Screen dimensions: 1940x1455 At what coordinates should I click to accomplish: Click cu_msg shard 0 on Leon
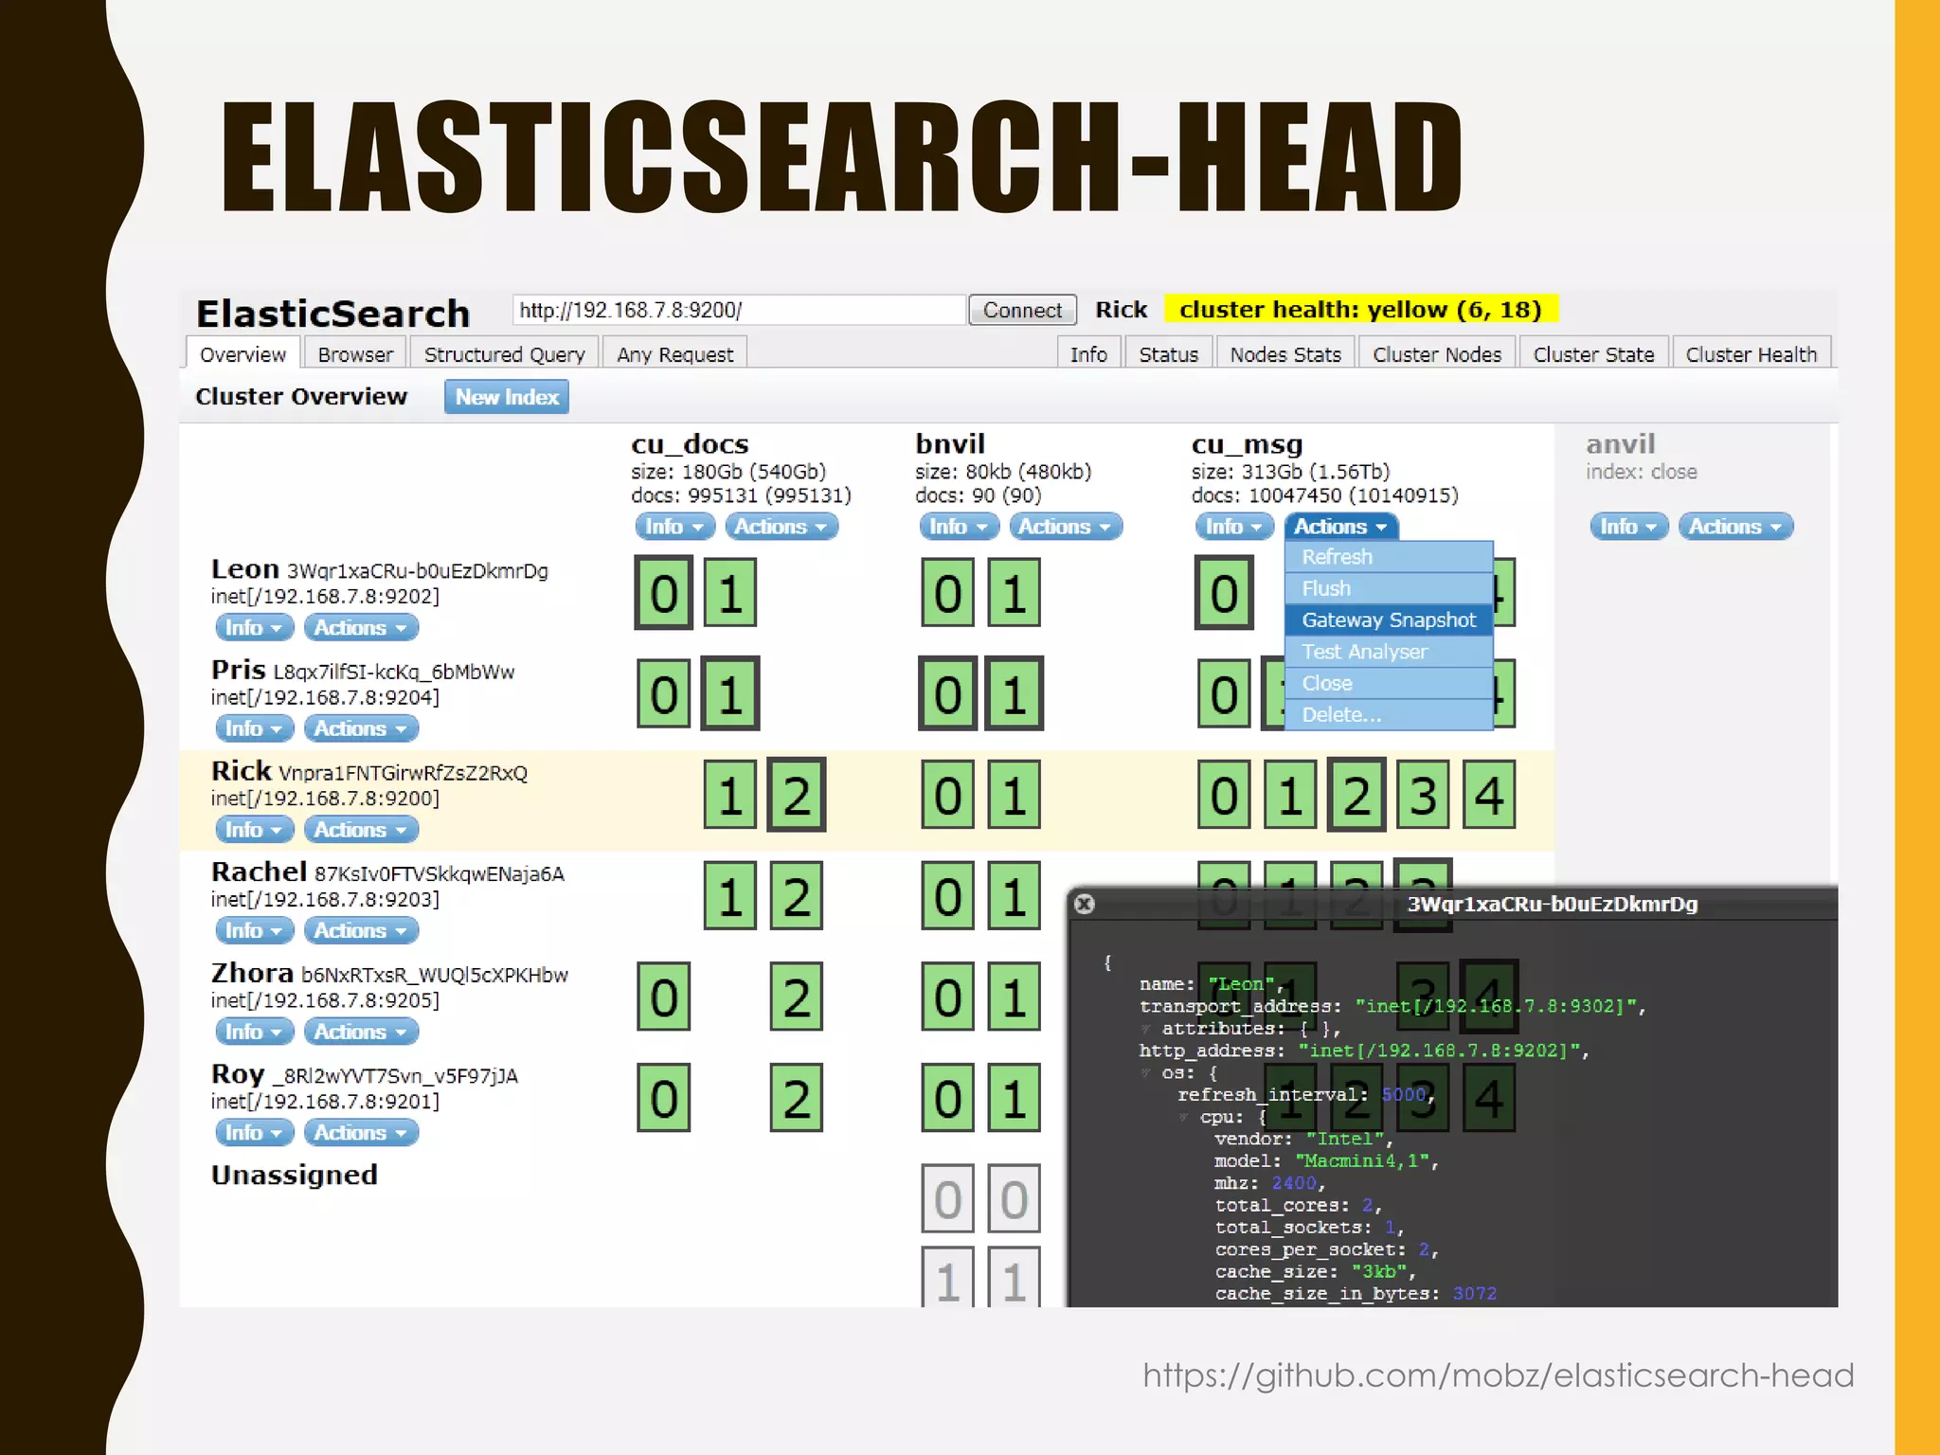click(1224, 593)
